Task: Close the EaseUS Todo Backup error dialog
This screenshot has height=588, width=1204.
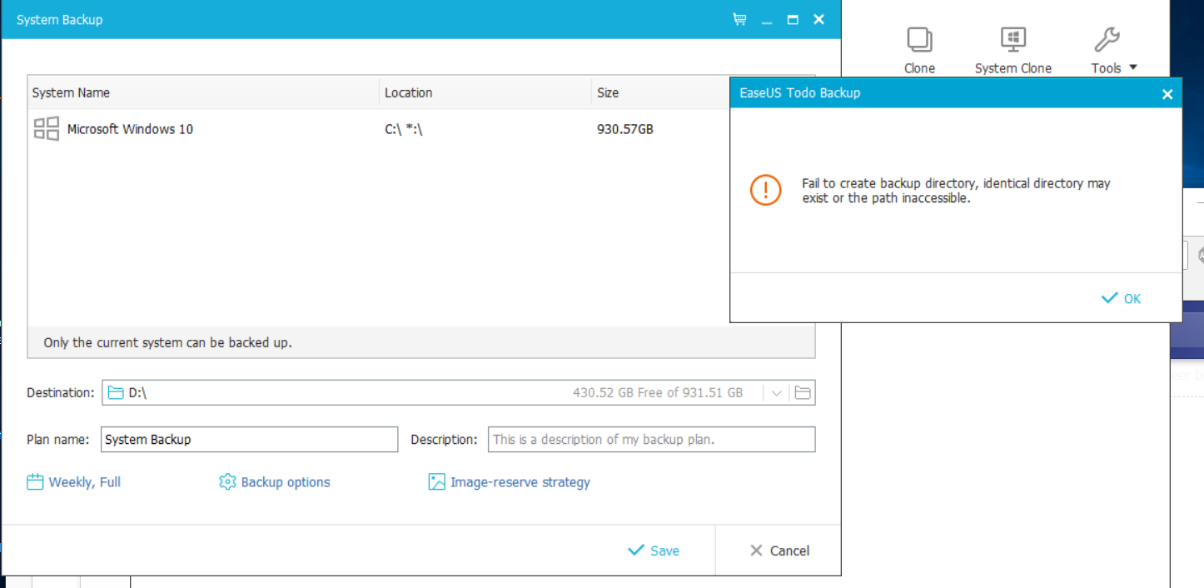Action: (x=1167, y=94)
